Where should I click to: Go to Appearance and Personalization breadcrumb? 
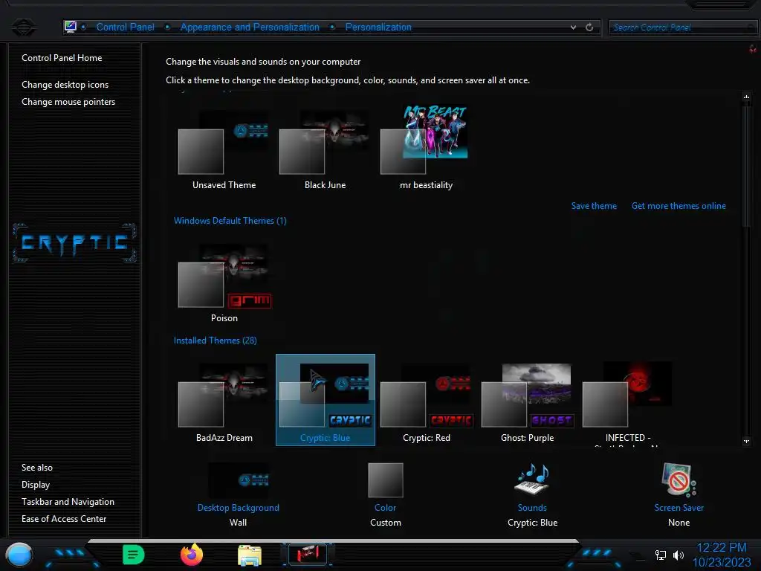point(250,28)
